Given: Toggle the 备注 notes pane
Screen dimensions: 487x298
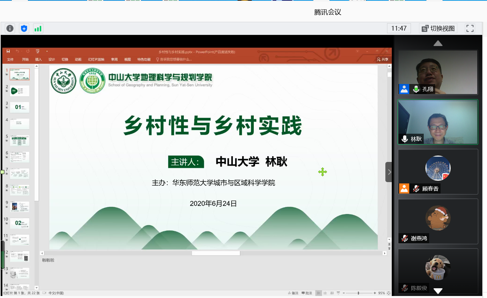Looking at the screenshot, I should pyautogui.click(x=293, y=293).
